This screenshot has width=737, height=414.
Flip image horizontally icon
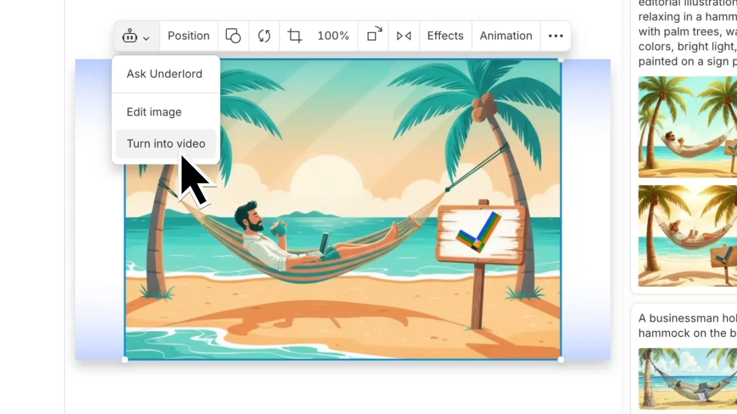click(404, 36)
